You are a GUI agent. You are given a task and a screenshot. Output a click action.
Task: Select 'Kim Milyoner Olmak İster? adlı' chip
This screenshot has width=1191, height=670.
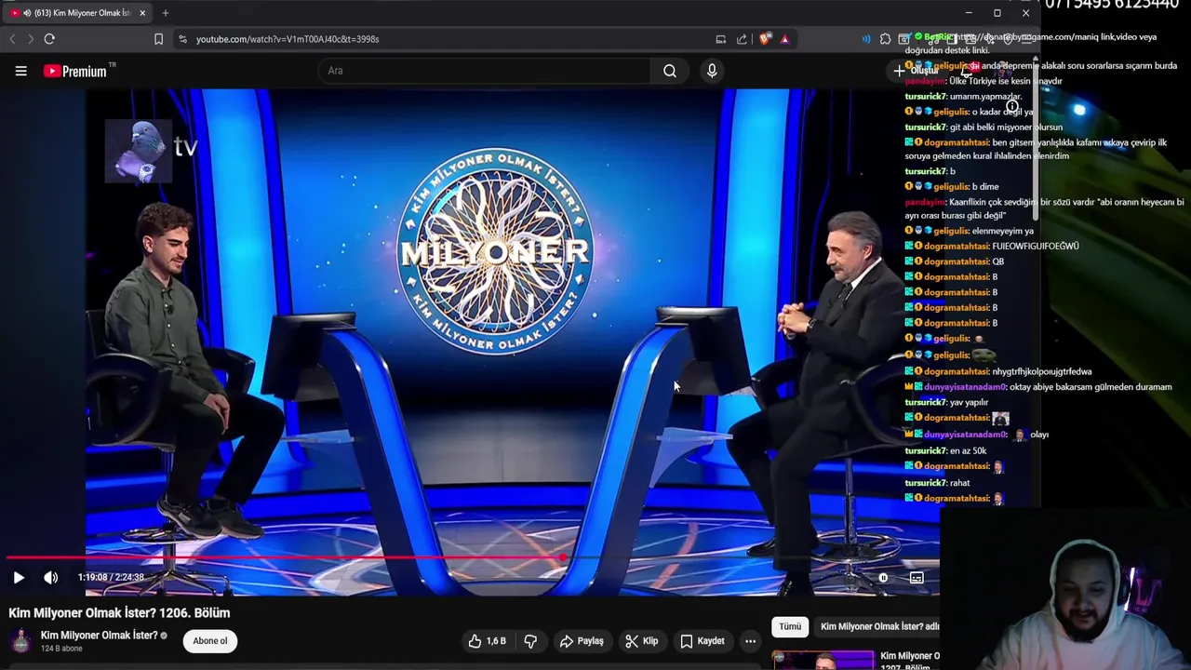click(x=879, y=627)
